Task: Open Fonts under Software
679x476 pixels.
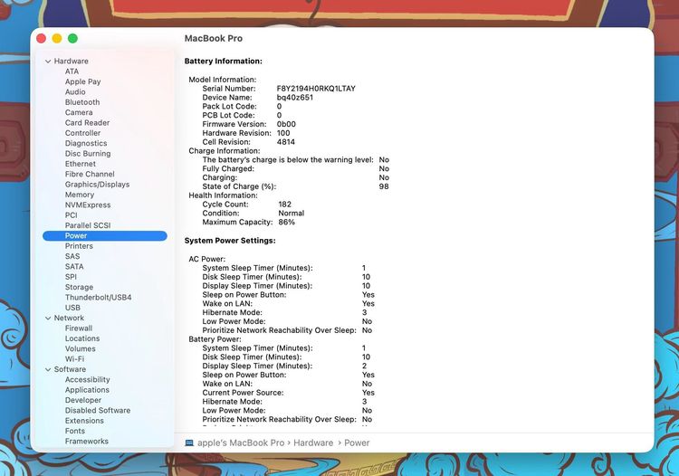Action: tap(75, 431)
